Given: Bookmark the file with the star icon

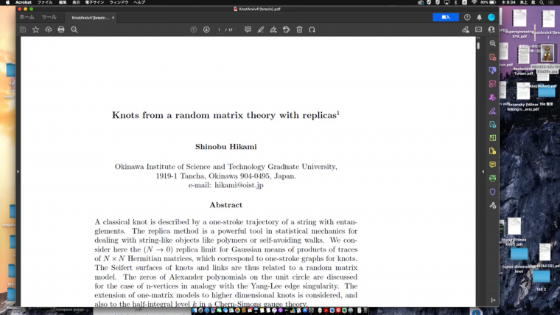Looking at the screenshot, I should (x=35, y=30).
